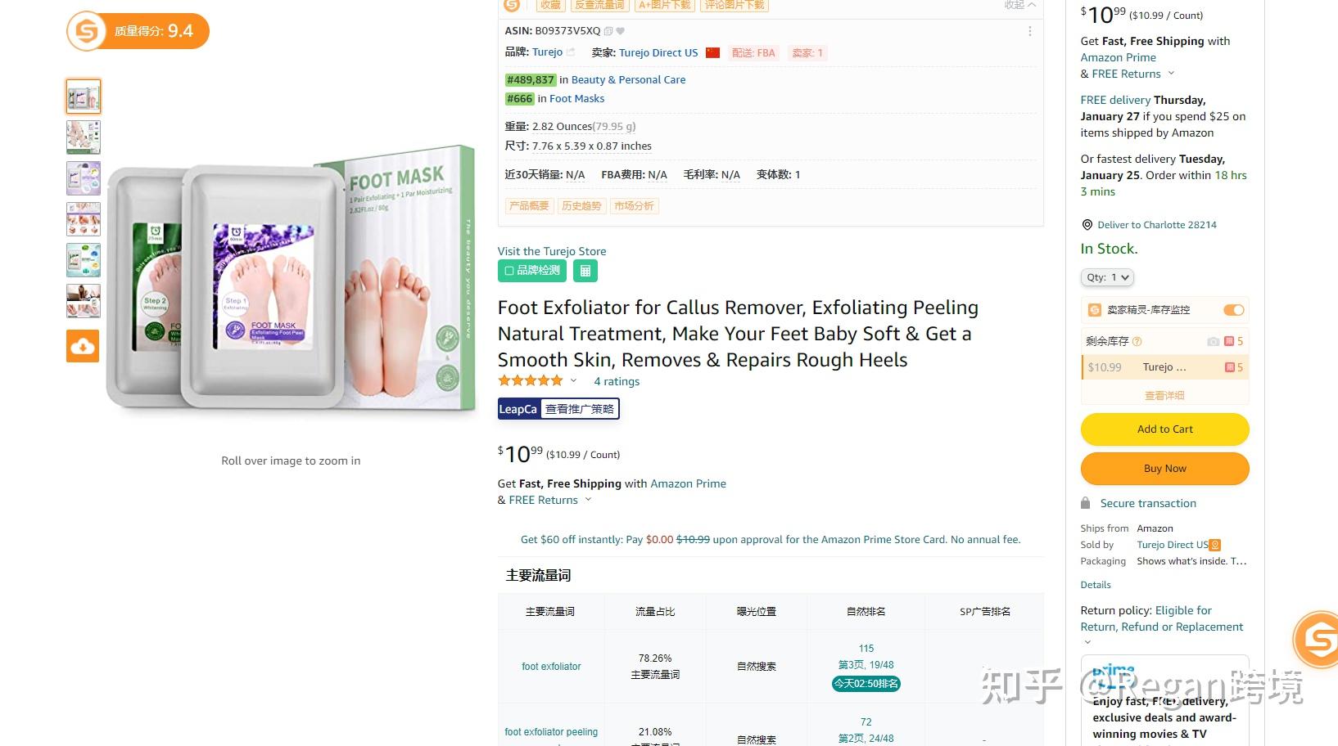The height and width of the screenshot is (746, 1338).
Task: Click the Buy Now button
Action: (1164, 469)
